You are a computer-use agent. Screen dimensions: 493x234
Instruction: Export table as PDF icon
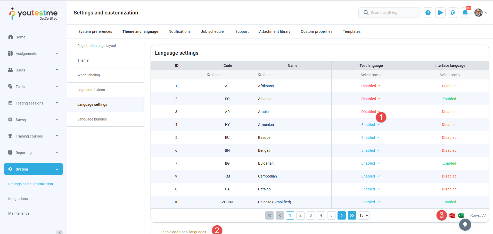tap(452, 215)
